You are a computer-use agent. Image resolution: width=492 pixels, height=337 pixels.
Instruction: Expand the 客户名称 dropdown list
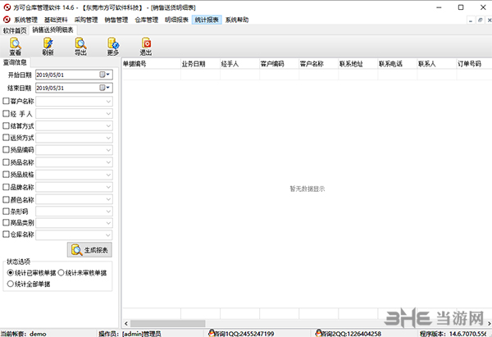[x=108, y=102]
